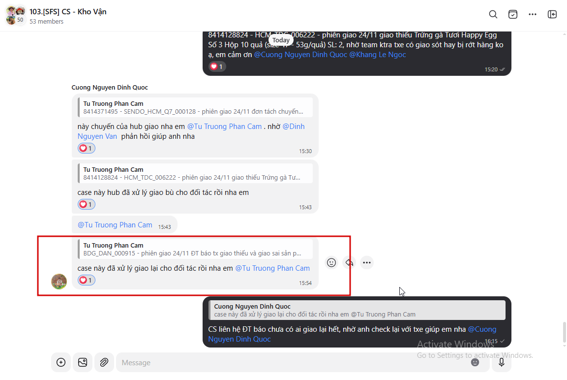
Task: Open the plus attachment menu
Action: point(61,362)
